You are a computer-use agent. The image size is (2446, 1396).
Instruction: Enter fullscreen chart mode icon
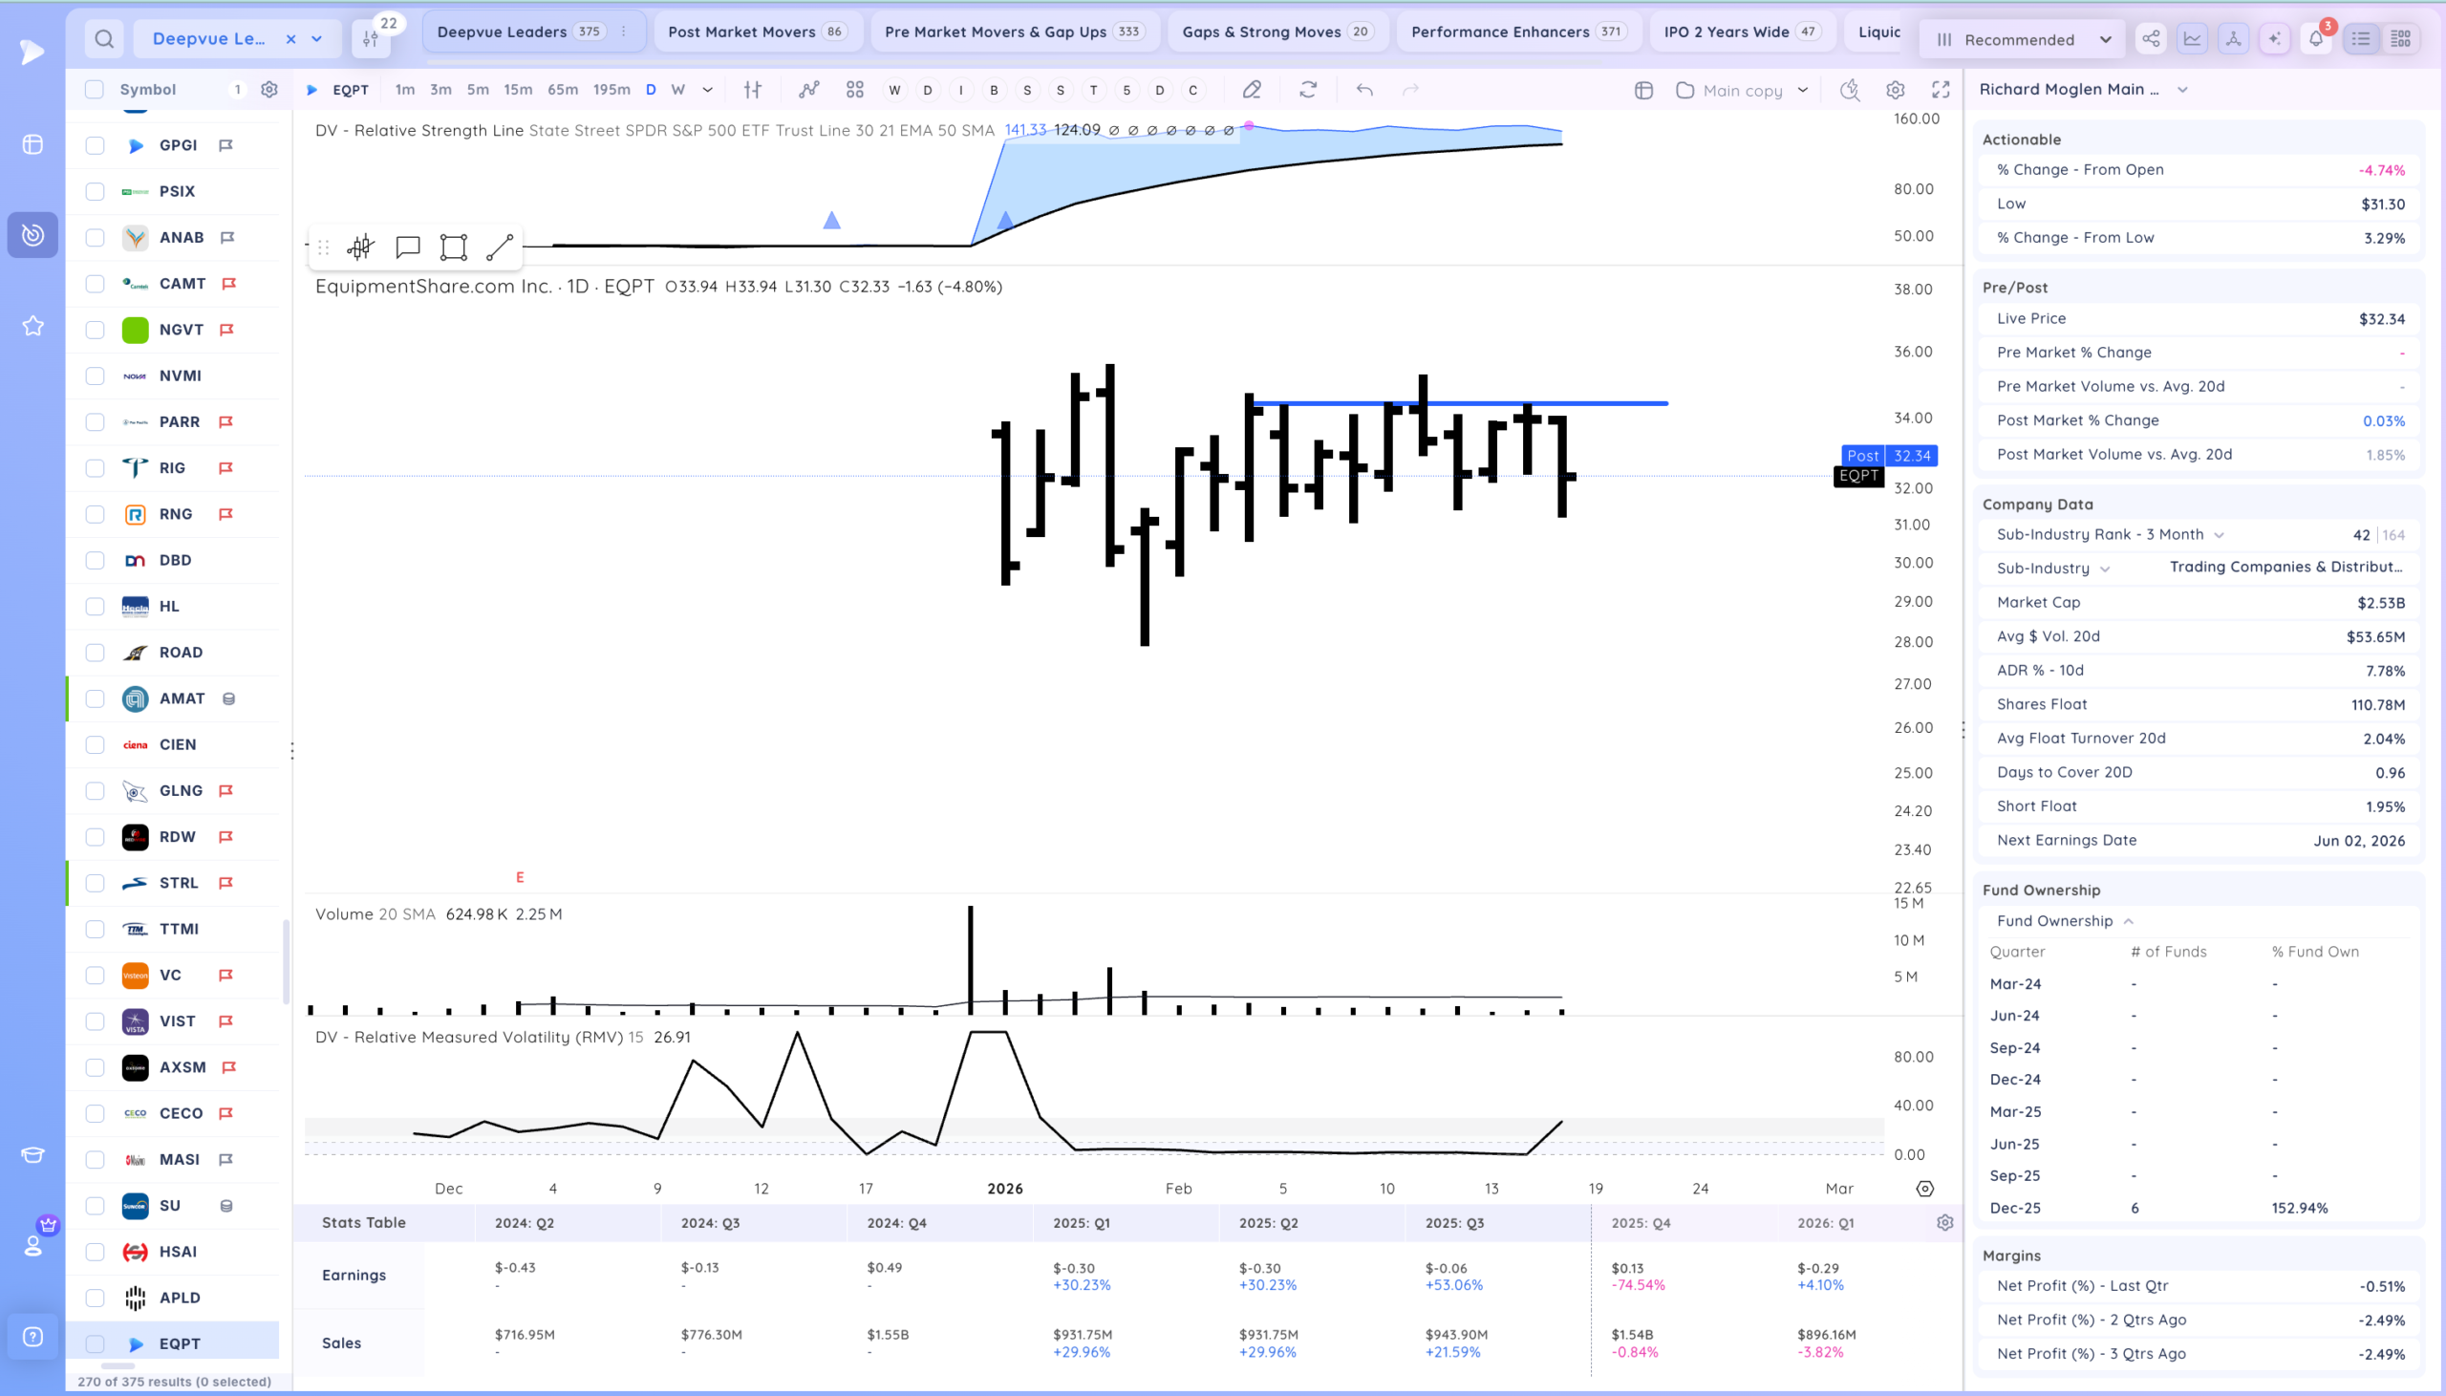coord(1941,90)
